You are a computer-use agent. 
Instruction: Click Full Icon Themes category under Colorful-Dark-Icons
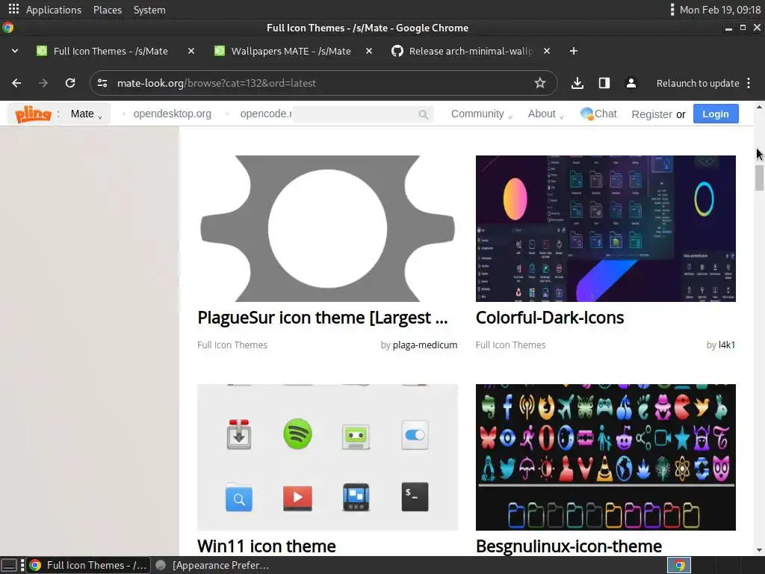pos(510,345)
